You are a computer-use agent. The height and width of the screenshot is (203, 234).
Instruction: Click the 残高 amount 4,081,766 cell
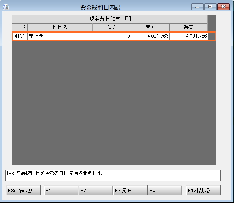pos(189,36)
